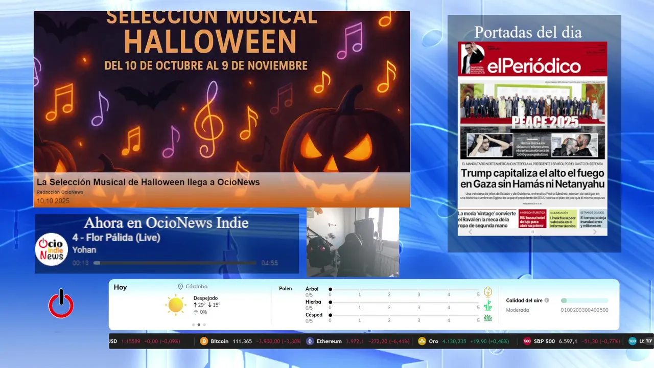Screen dimensions: 654x368
Task: Click the Oro gold icon in ticker
Action: 422,341
